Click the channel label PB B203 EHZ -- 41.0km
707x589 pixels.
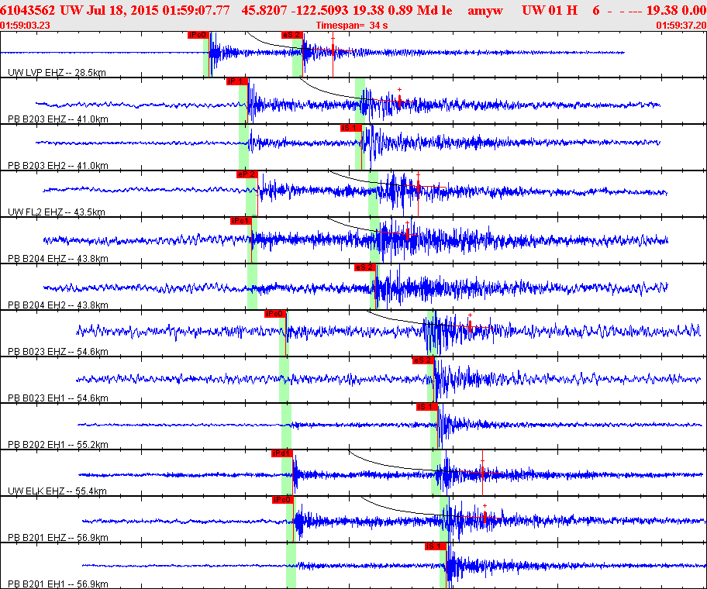click(57, 119)
